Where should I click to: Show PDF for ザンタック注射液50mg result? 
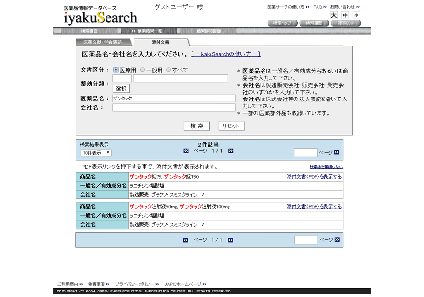tap(314, 207)
